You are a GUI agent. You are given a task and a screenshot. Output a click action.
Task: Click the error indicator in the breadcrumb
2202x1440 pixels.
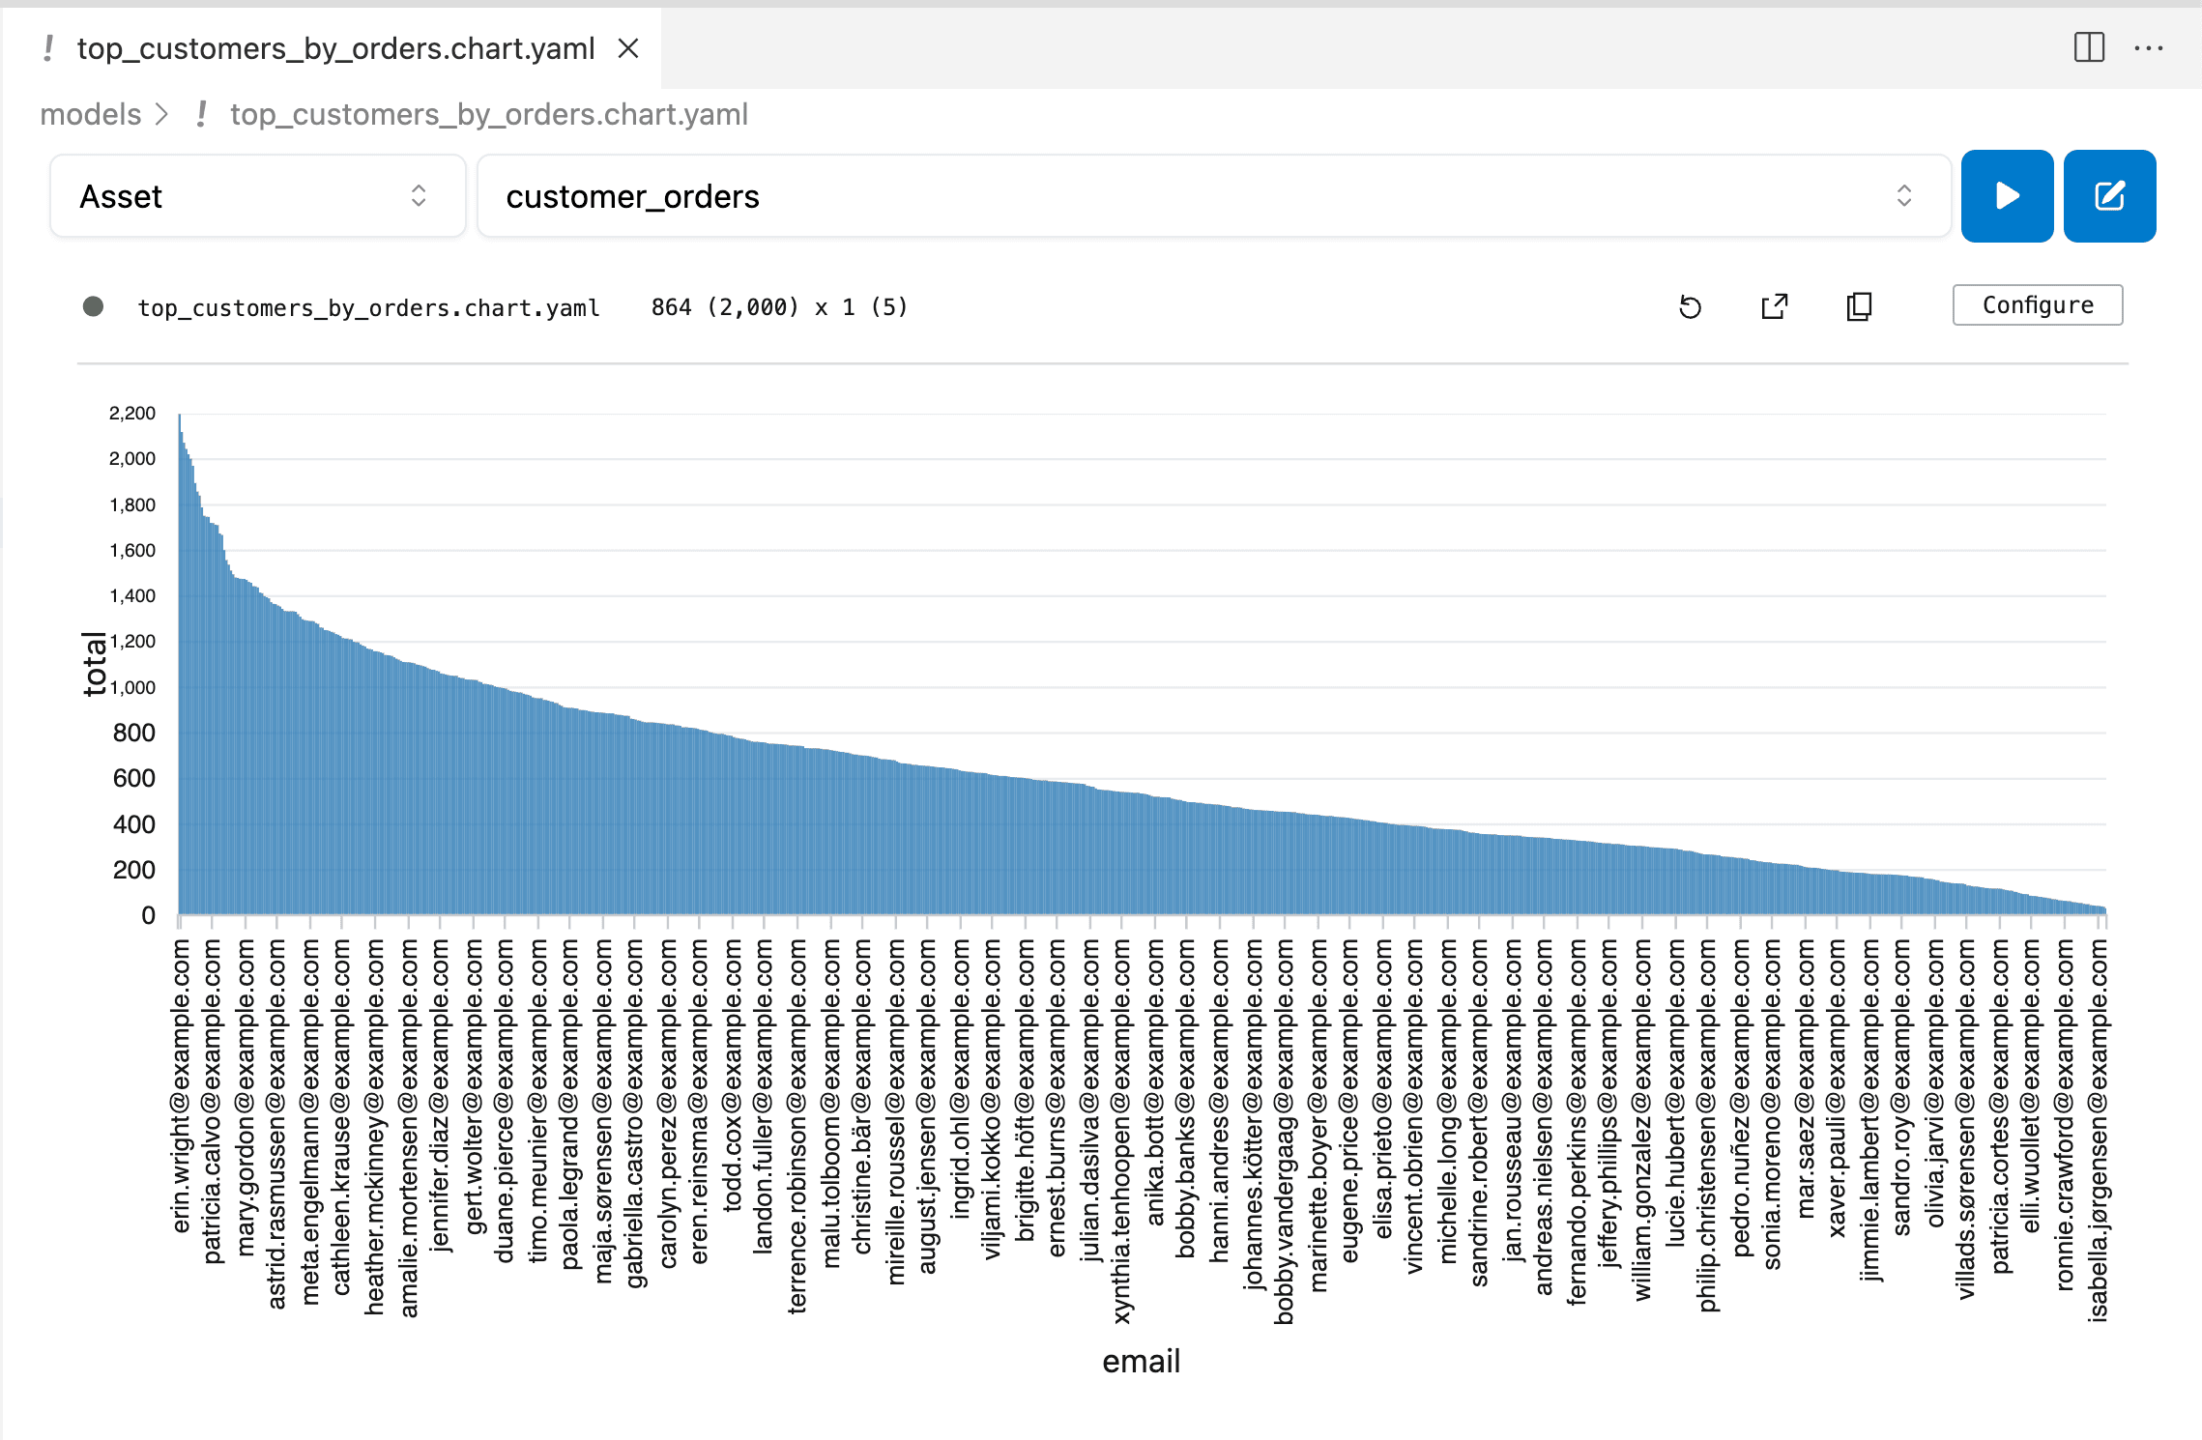click(x=200, y=114)
